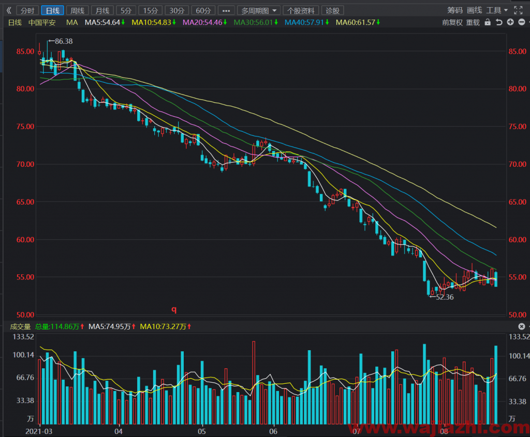
Task: Open 个股资料 stock info
Action: pos(301,10)
